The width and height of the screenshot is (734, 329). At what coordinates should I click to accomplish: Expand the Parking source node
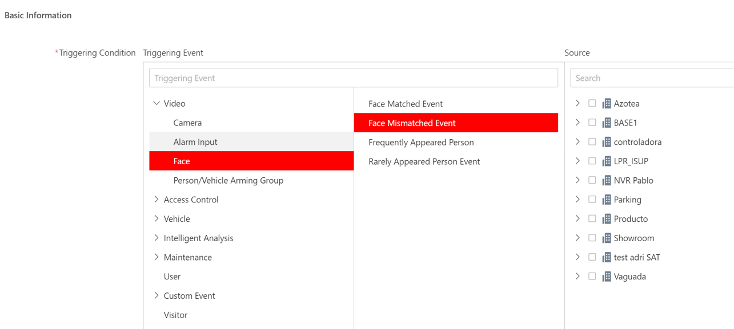577,200
